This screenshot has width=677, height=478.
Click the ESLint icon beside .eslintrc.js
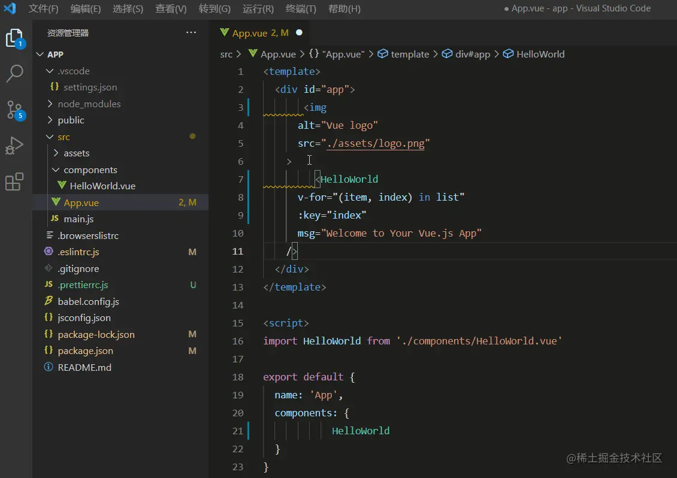pos(49,252)
